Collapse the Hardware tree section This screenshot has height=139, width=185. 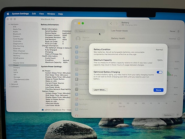(9, 25)
